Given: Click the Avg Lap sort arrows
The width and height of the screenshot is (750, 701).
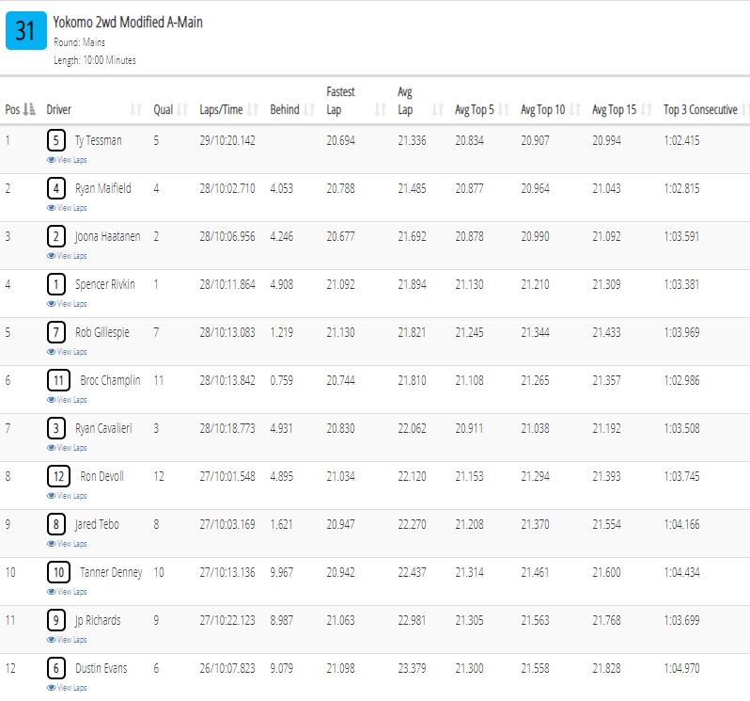Looking at the screenshot, I should [x=438, y=110].
